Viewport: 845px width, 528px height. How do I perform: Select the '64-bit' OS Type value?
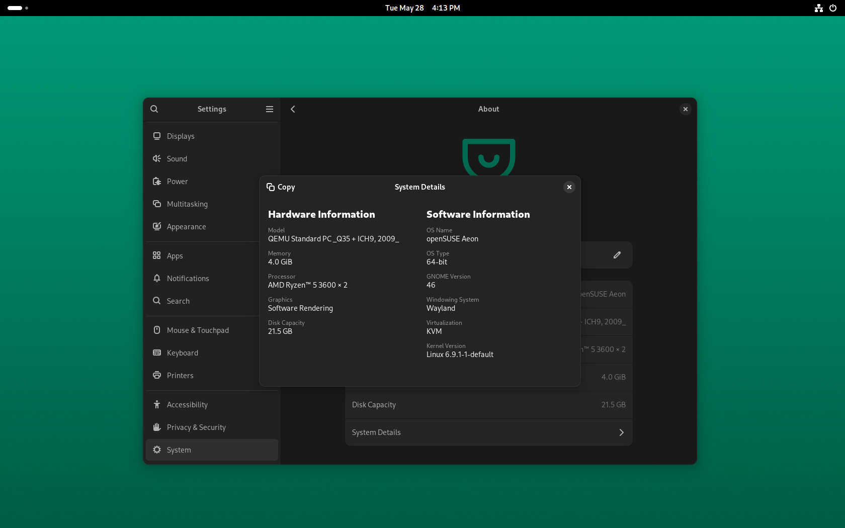(437, 262)
